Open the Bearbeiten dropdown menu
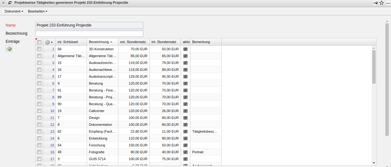This screenshot has width=391, height=167. (x=38, y=11)
